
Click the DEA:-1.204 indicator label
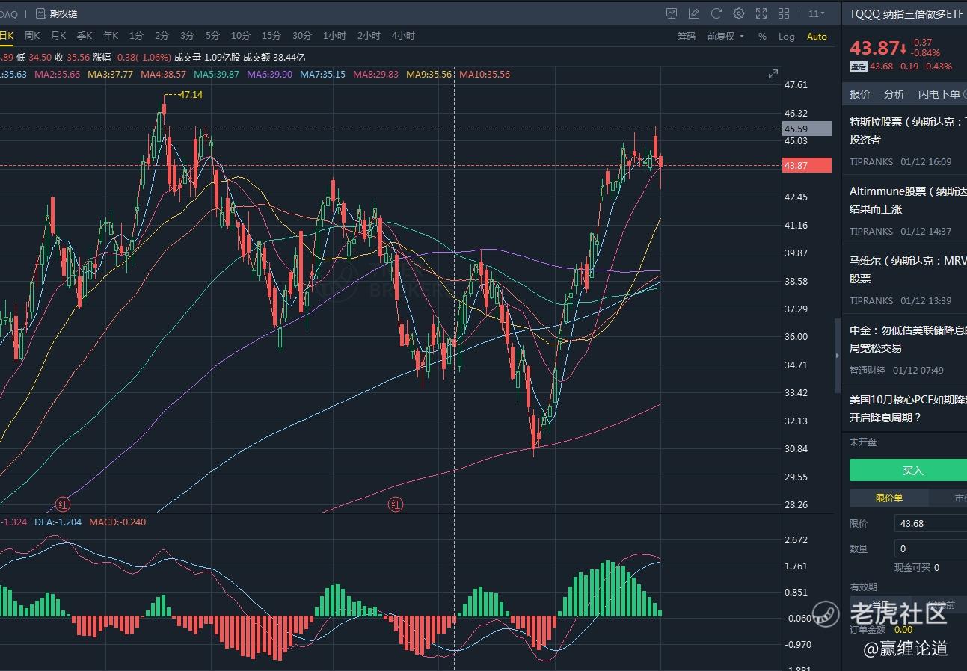pyautogui.click(x=58, y=522)
